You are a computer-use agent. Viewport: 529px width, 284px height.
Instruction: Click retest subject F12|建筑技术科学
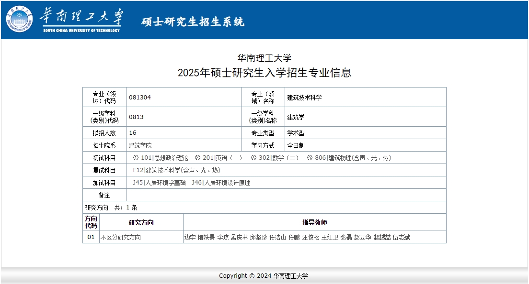[x=176, y=170]
